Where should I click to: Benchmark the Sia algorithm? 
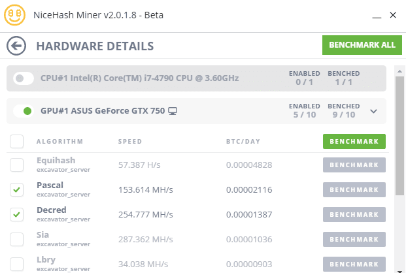pos(354,239)
